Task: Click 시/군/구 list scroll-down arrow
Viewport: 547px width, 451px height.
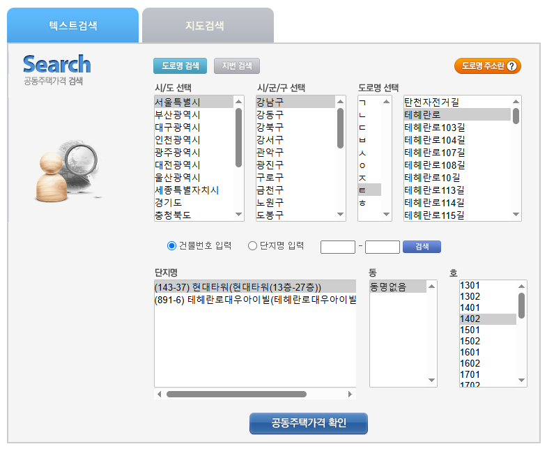Action: point(341,214)
